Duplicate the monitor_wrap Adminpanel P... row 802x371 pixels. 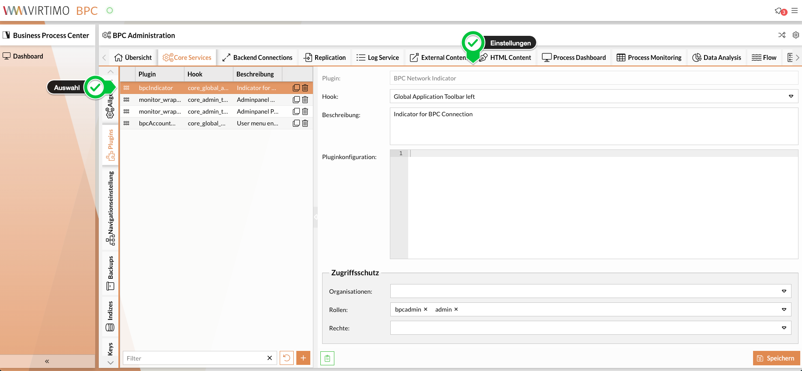tap(296, 111)
